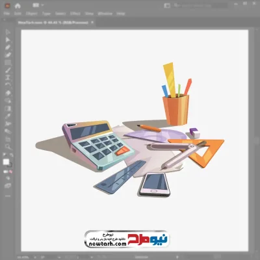Reset to default fill and stroke
Viewport: 260px width, 260px height.
click(x=5, y=155)
